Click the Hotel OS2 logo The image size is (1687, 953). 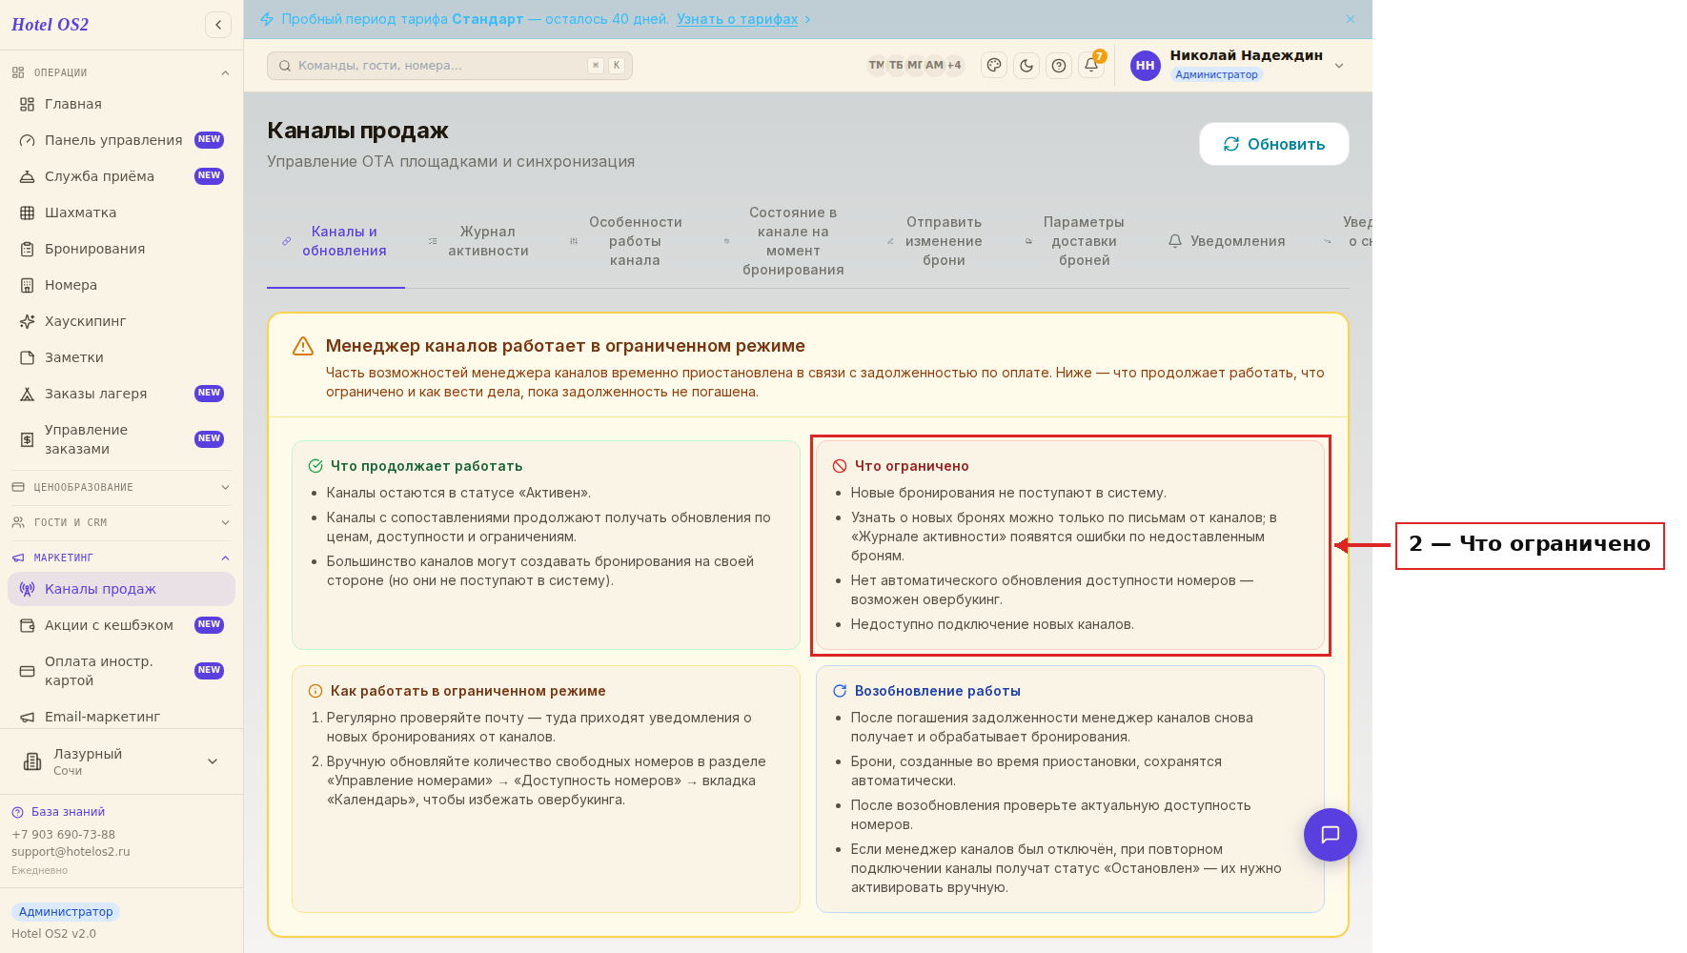point(50,25)
